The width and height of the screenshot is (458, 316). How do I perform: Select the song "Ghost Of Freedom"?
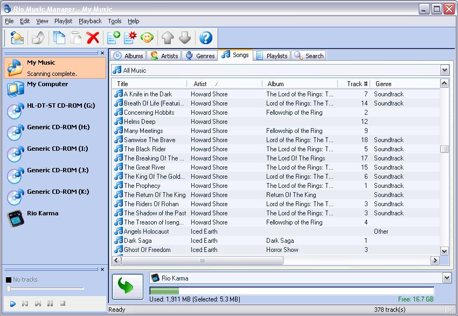click(276, 250)
